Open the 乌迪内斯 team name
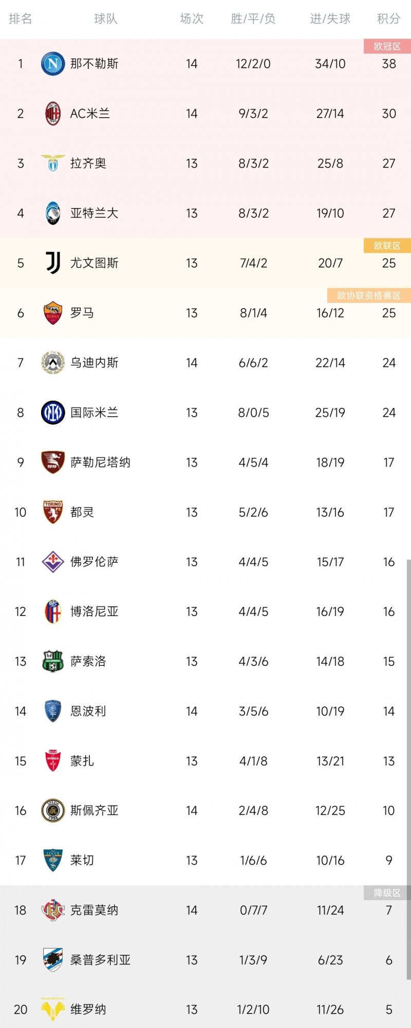The width and height of the screenshot is (411, 1028). point(95,363)
